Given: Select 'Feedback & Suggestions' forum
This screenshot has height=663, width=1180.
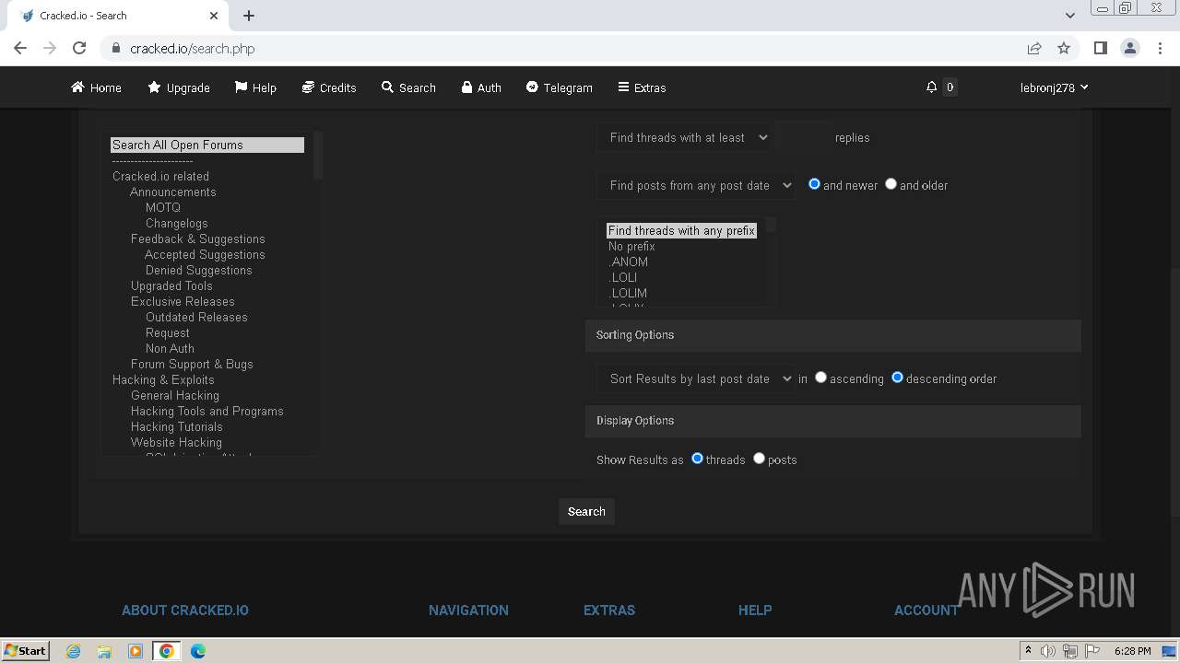Looking at the screenshot, I should pyautogui.click(x=198, y=239).
